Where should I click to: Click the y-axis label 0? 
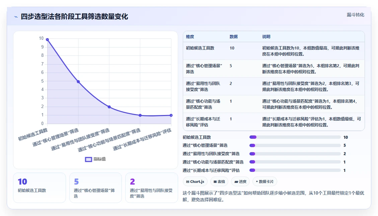43,123
